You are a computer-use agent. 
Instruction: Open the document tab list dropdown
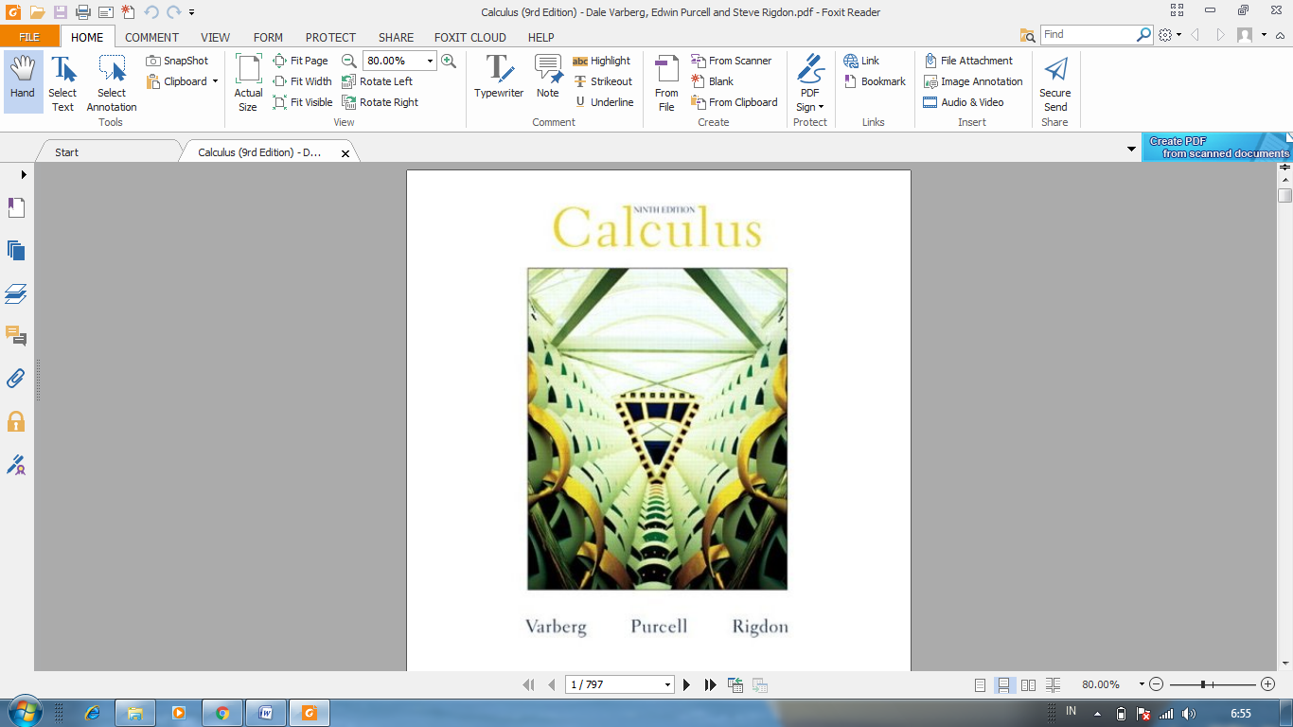(1132, 150)
